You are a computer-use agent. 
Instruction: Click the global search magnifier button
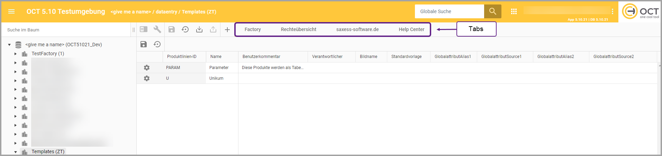pyautogui.click(x=492, y=11)
